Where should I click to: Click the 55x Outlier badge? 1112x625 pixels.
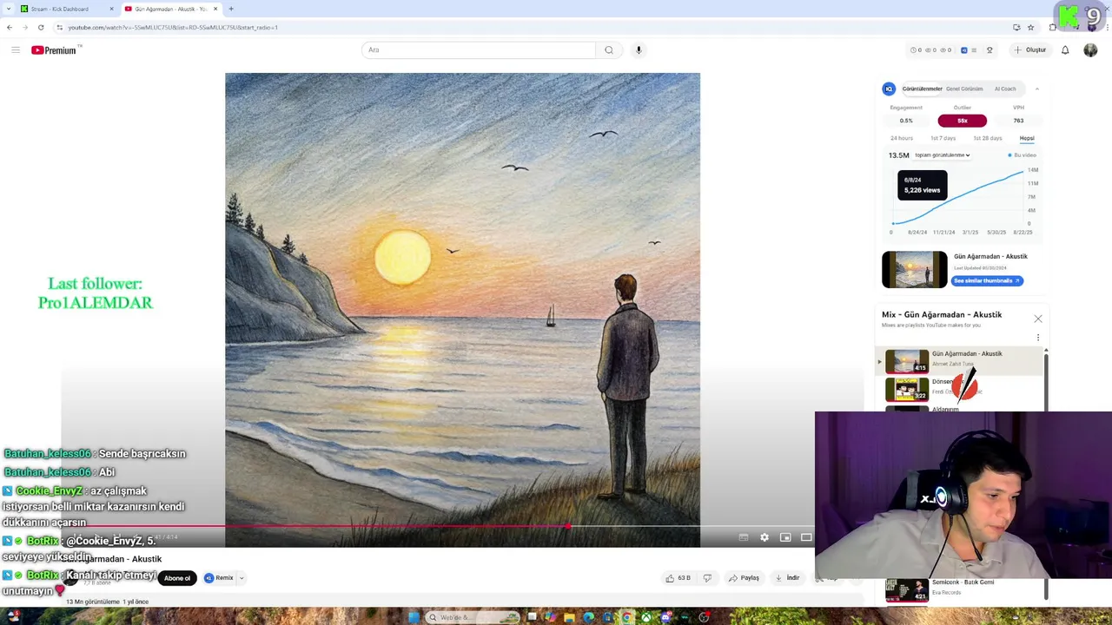pyautogui.click(x=963, y=121)
